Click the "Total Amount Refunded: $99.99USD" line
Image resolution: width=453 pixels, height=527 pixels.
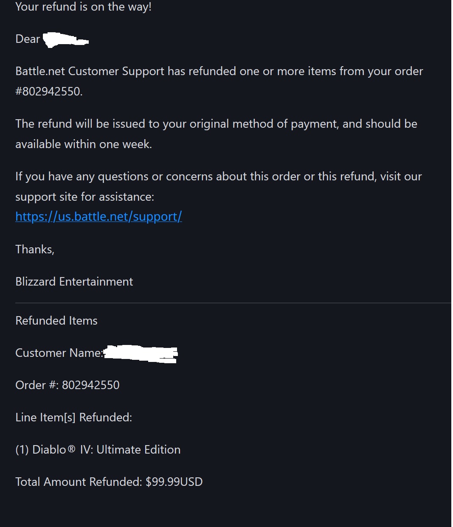click(109, 482)
